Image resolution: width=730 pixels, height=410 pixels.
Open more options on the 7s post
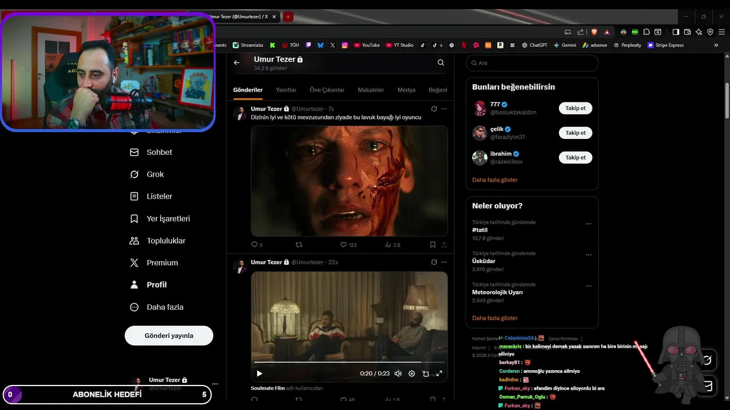tap(444, 109)
